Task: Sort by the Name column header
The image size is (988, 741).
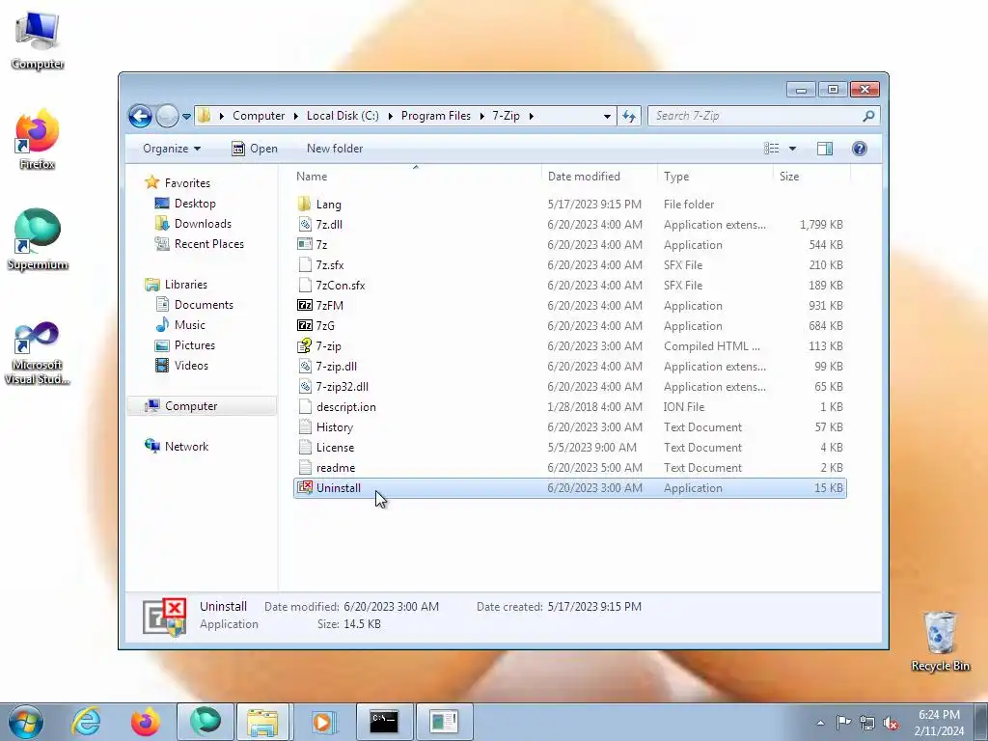Action: click(416, 177)
